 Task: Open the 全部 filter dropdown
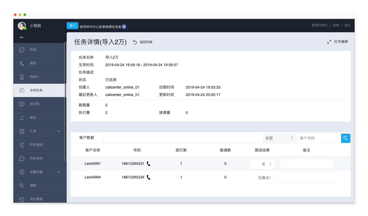(279, 138)
